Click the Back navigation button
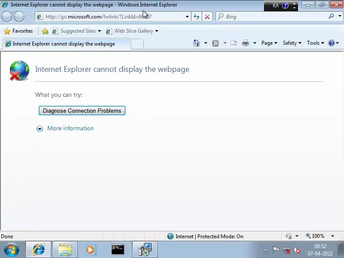This screenshot has height=258, width=344. (6, 16)
